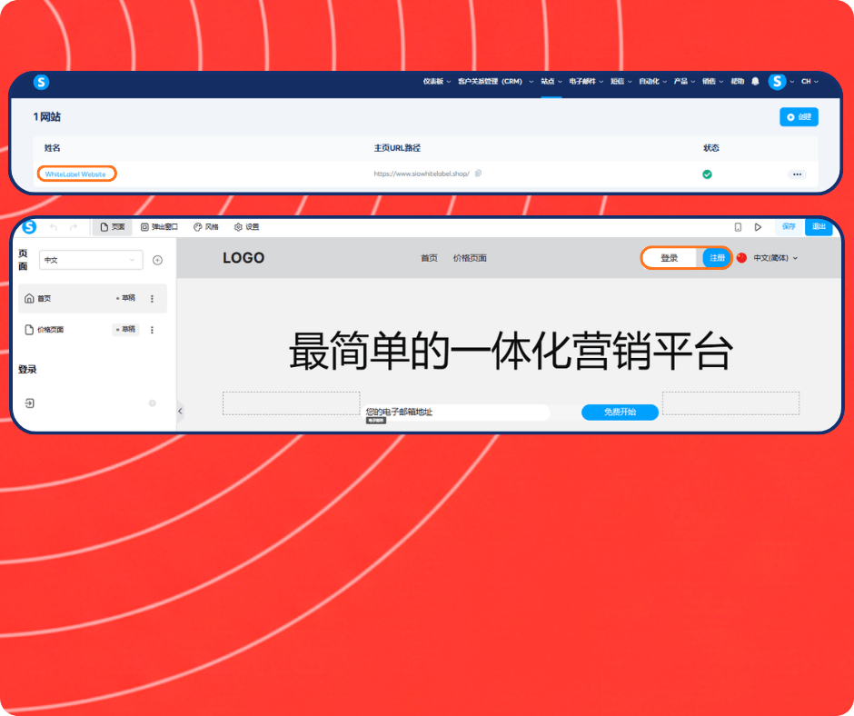This screenshot has height=716, width=854.
Task: Open 中文(简体) language switcher in preview
Action: click(775, 258)
